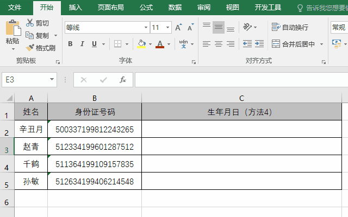Increase cell indent
The height and width of the screenshot is (217, 348).
click(259, 44)
